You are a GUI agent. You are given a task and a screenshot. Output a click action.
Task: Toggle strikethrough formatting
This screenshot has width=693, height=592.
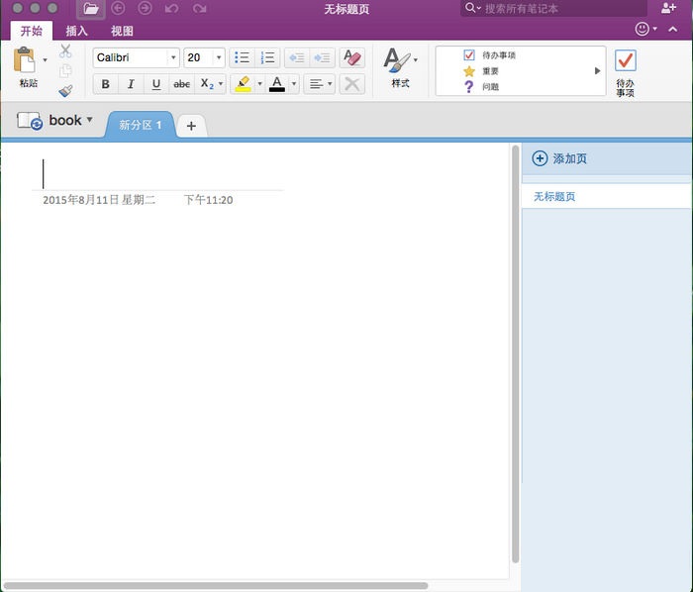coord(181,84)
